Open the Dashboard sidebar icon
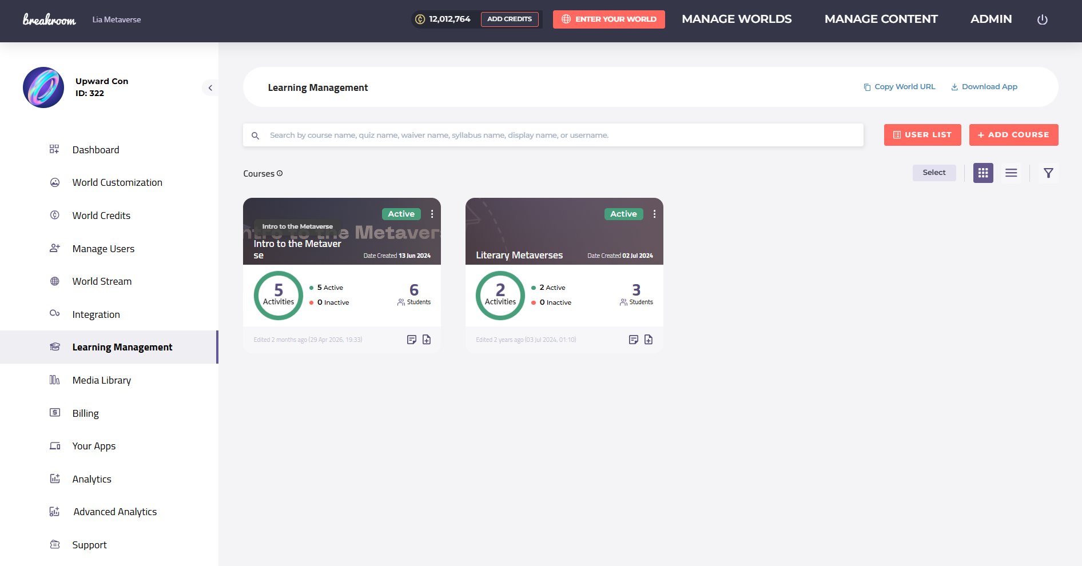This screenshot has width=1082, height=566. [x=54, y=149]
